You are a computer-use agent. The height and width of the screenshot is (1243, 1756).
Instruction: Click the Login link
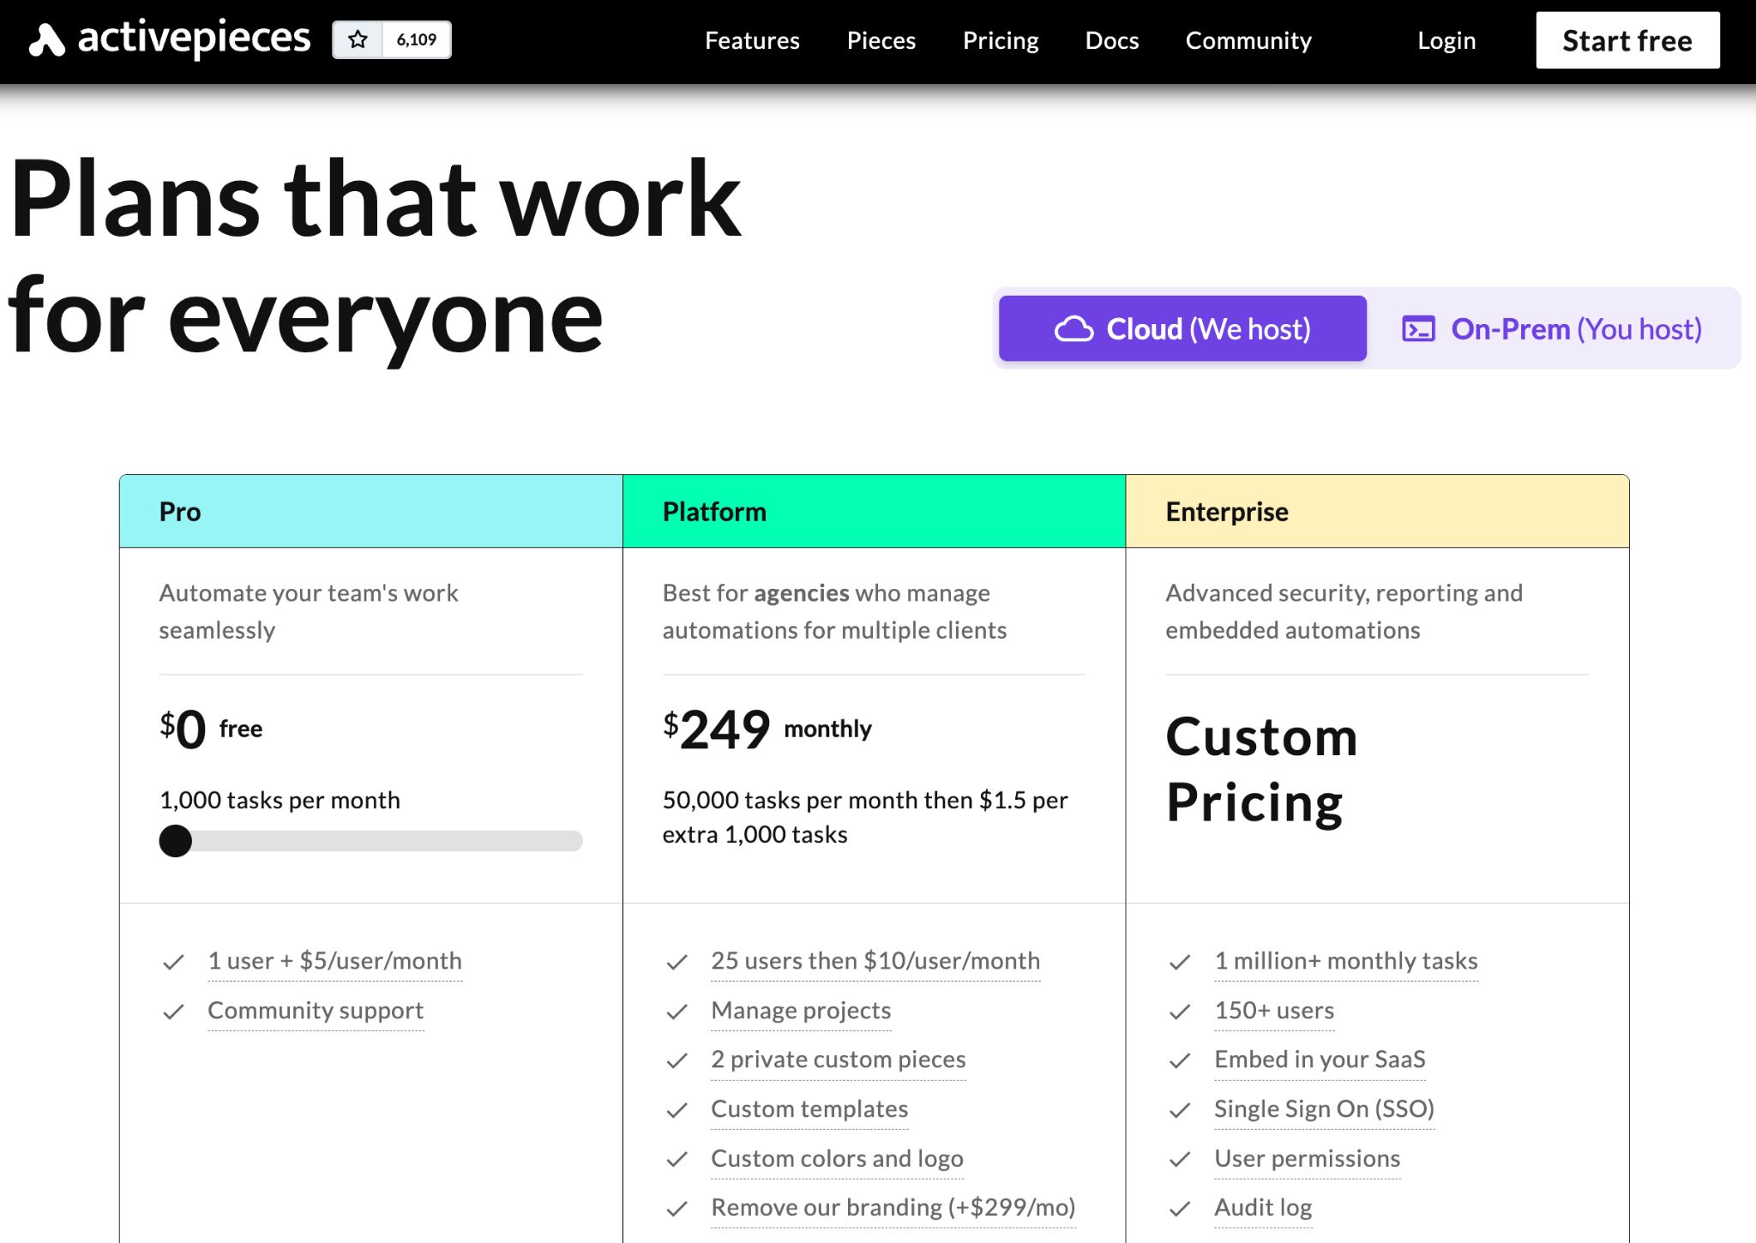[1446, 40]
